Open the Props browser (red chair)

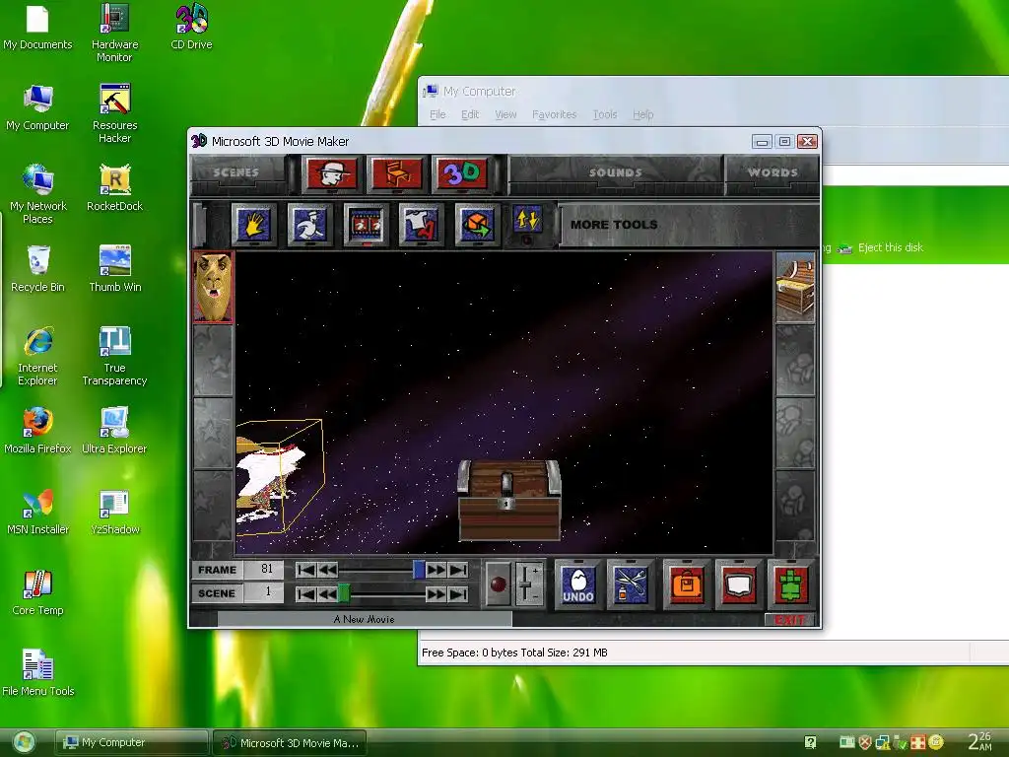pos(396,173)
